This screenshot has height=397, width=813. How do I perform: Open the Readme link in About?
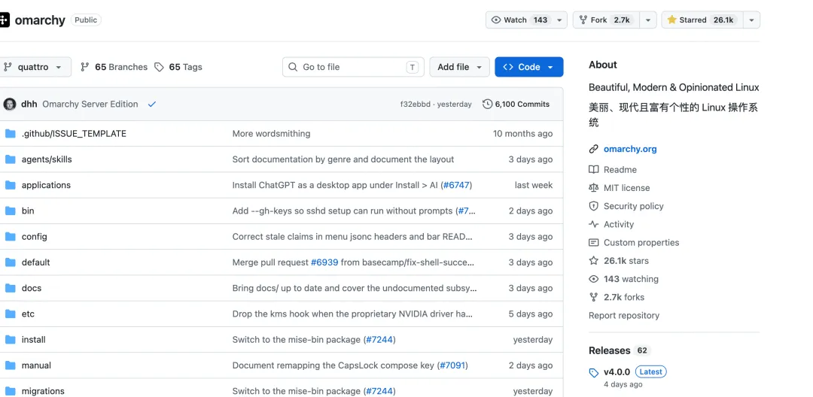(x=620, y=170)
